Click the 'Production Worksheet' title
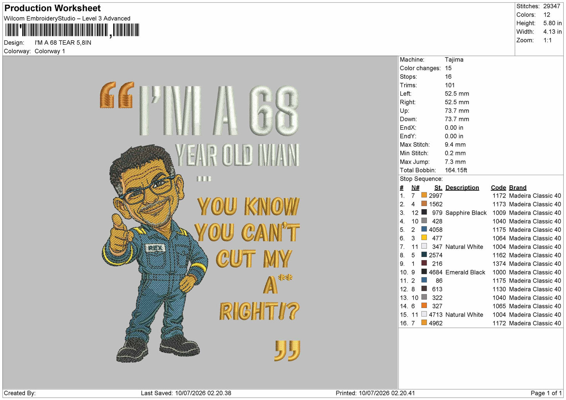The height and width of the screenshot is (400, 566). (52, 8)
